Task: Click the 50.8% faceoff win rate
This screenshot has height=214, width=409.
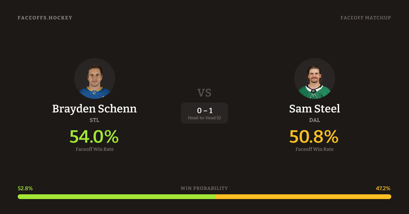Action: click(x=314, y=137)
